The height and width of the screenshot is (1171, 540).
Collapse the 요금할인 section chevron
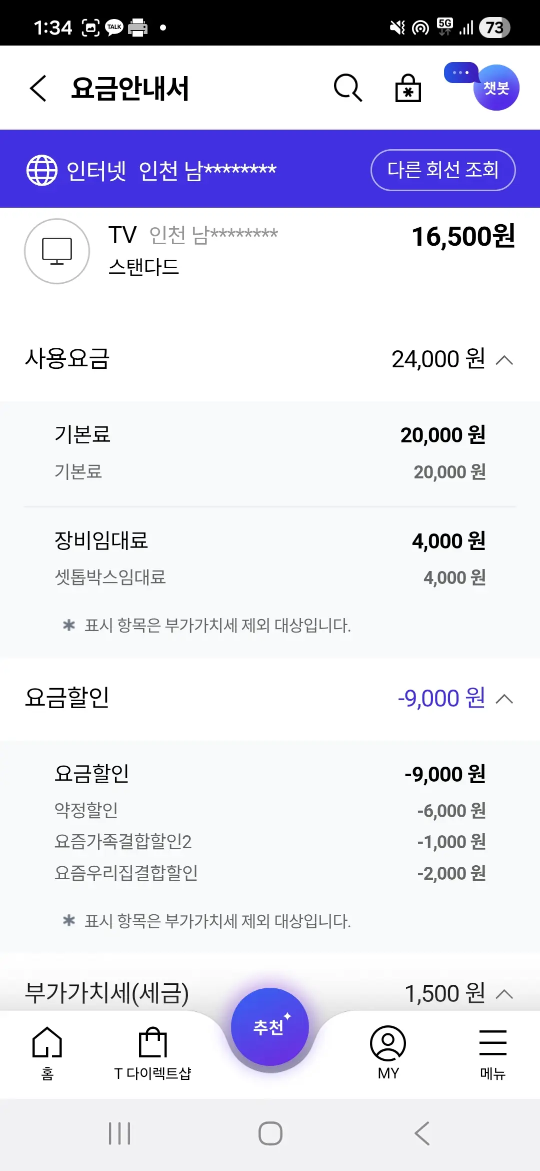[x=504, y=699]
